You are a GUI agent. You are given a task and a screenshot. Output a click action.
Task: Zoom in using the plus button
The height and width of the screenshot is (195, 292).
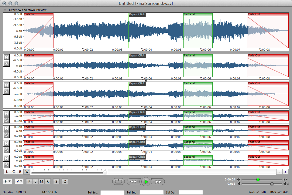285,172
